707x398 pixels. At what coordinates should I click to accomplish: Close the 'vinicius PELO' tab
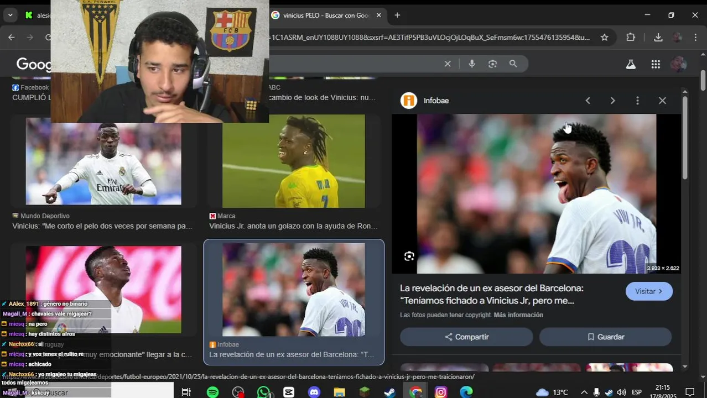pos(378,15)
